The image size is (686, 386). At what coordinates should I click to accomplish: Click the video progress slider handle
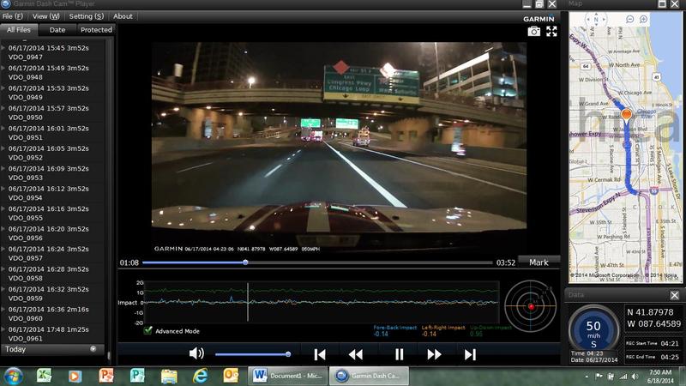click(245, 262)
